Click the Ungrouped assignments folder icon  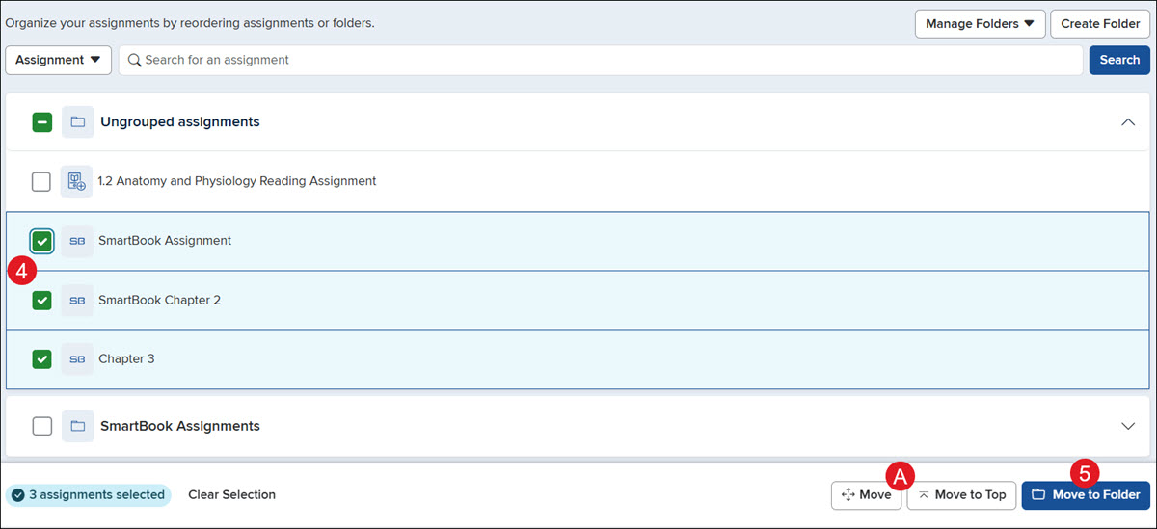point(78,122)
